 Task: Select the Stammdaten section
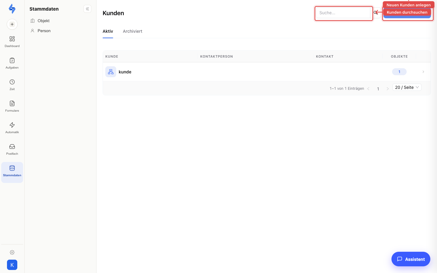(12, 172)
